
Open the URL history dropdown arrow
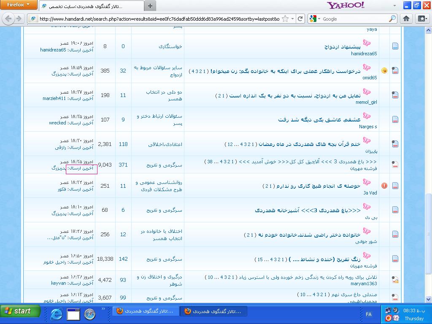[x=293, y=19]
